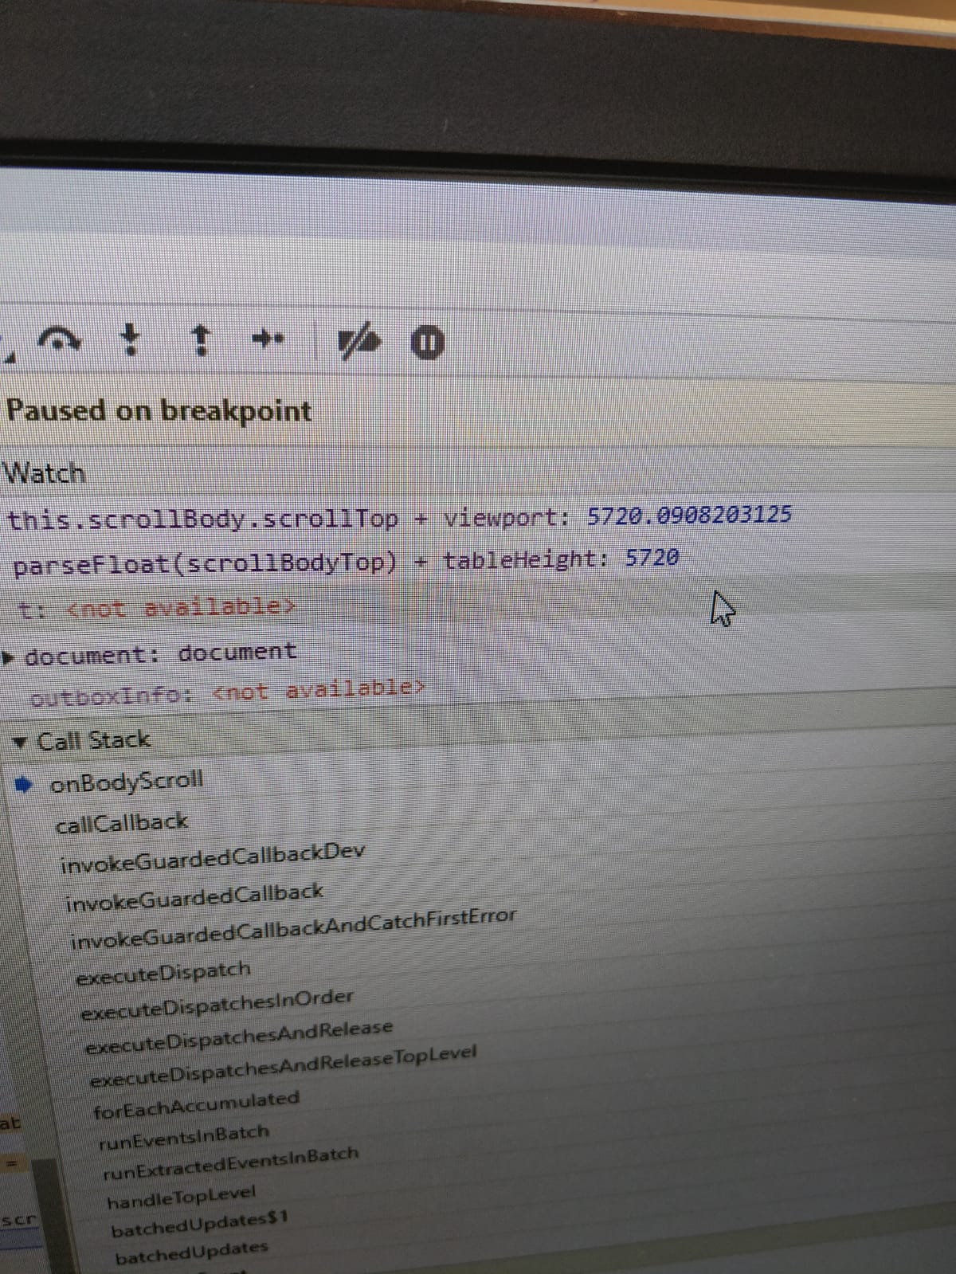Select invokeGuardedCallback stack frame

point(194,896)
